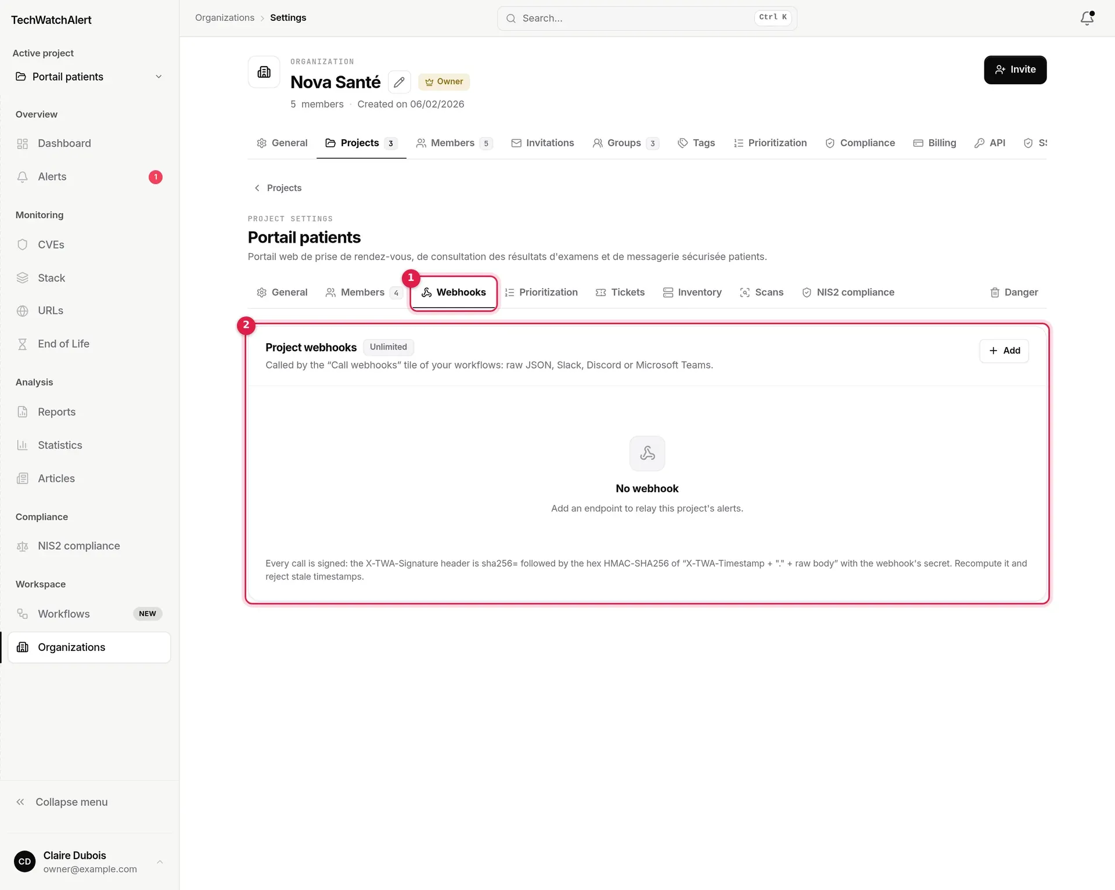Open the Invitations tab
Image resolution: width=1115 pixels, height=890 pixels.
coord(542,143)
